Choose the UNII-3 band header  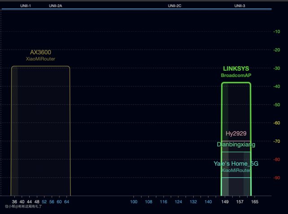240,6
